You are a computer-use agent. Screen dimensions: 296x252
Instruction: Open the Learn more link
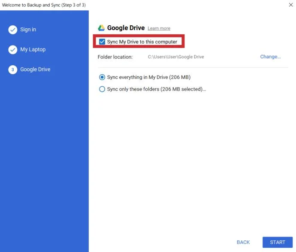tap(159, 28)
